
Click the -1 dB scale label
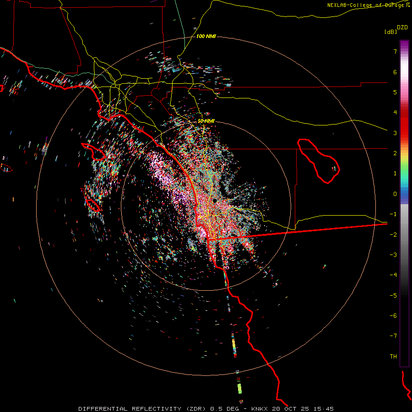click(393, 214)
